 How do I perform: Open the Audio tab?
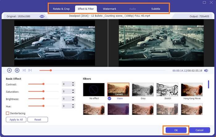click(132, 9)
